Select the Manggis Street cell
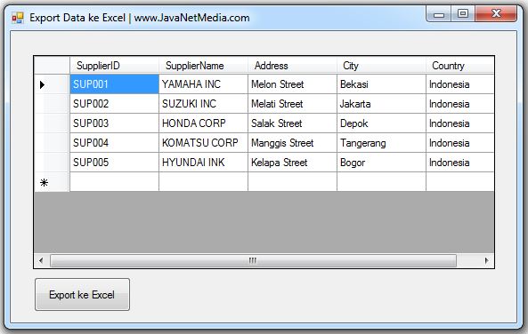The image size is (528, 334). [292, 142]
